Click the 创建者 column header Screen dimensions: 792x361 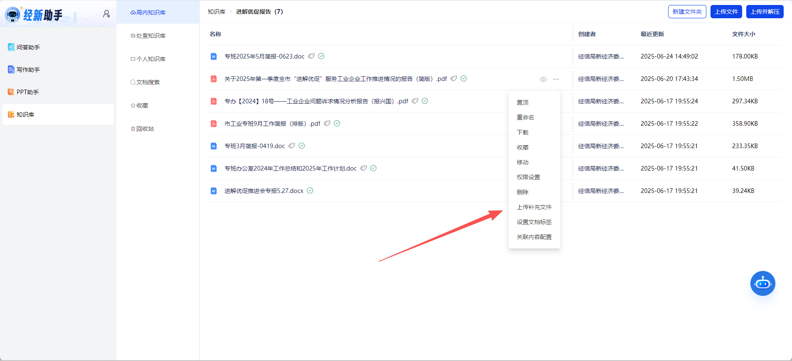pos(587,34)
